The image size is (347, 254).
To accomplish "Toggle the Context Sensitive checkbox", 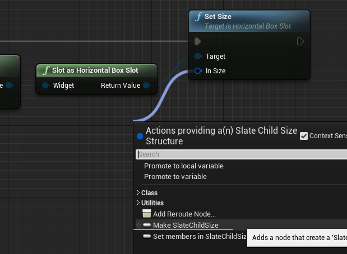I will coord(304,136).
